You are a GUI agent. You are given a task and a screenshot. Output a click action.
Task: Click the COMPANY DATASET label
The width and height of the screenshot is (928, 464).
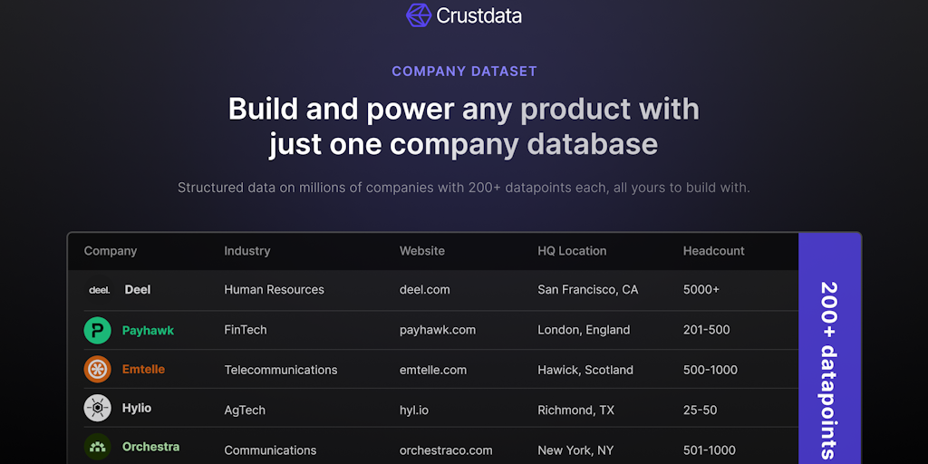464,72
